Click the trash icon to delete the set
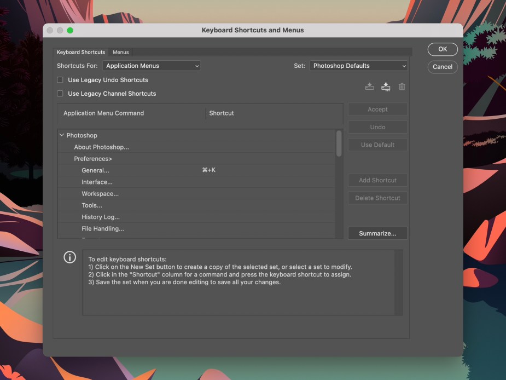 coord(402,86)
